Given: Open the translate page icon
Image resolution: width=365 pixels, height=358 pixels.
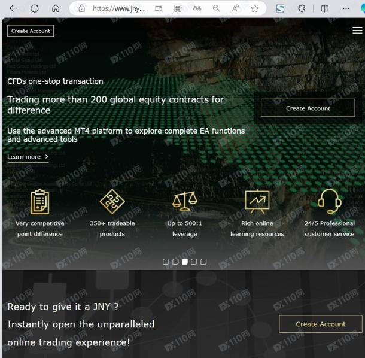Looking at the screenshot, I should pos(197,8).
